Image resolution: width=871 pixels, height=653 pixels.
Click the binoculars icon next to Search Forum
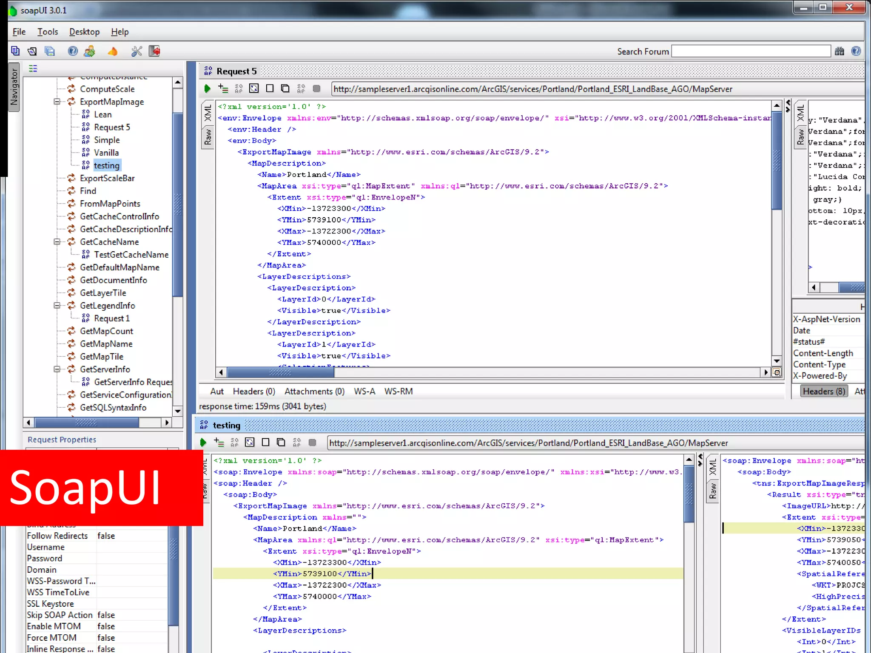coord(839,51)
